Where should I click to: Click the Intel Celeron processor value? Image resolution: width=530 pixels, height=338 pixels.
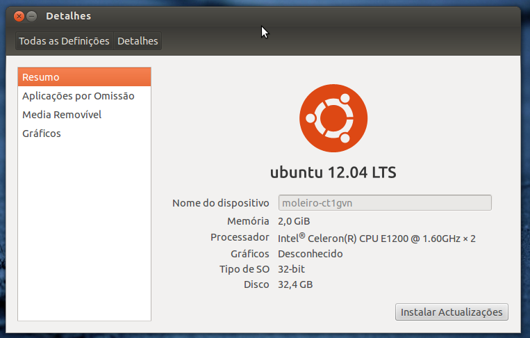click(376, 238)
